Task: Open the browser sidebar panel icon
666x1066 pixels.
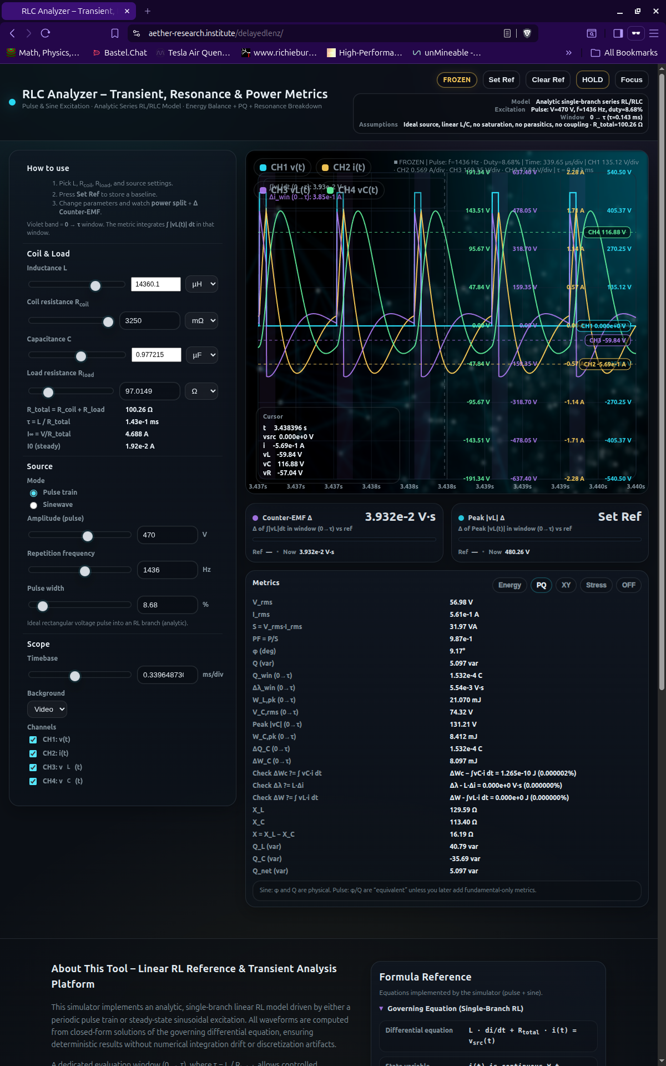Action: pos(618,33)
